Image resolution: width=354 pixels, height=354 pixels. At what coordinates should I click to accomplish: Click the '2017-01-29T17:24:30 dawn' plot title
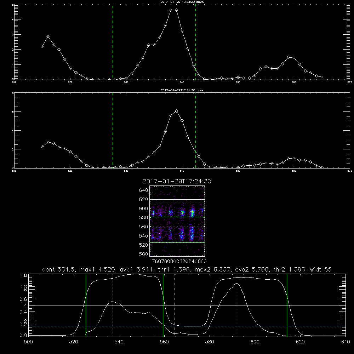[182, 2]
